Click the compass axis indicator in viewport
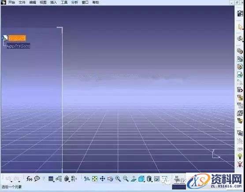The height and width of the screenshot is (192, 245). [x=216, y=154]
